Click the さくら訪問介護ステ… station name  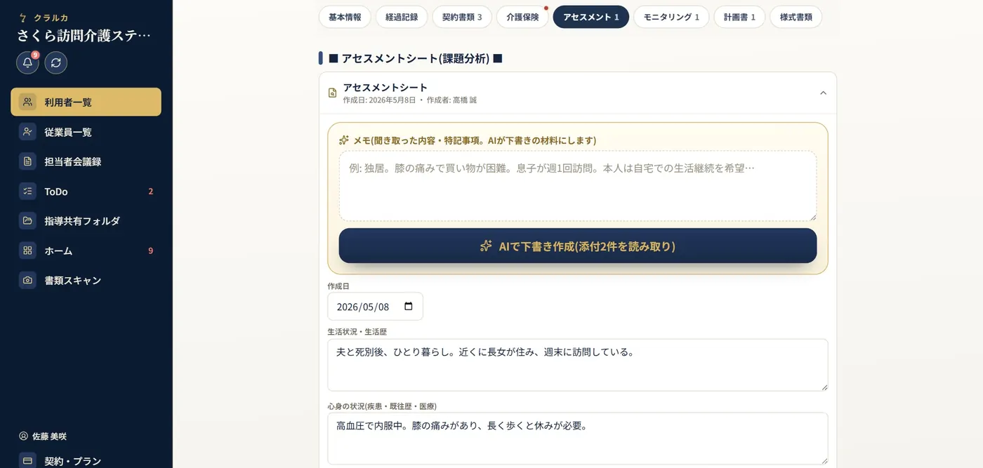84,36
